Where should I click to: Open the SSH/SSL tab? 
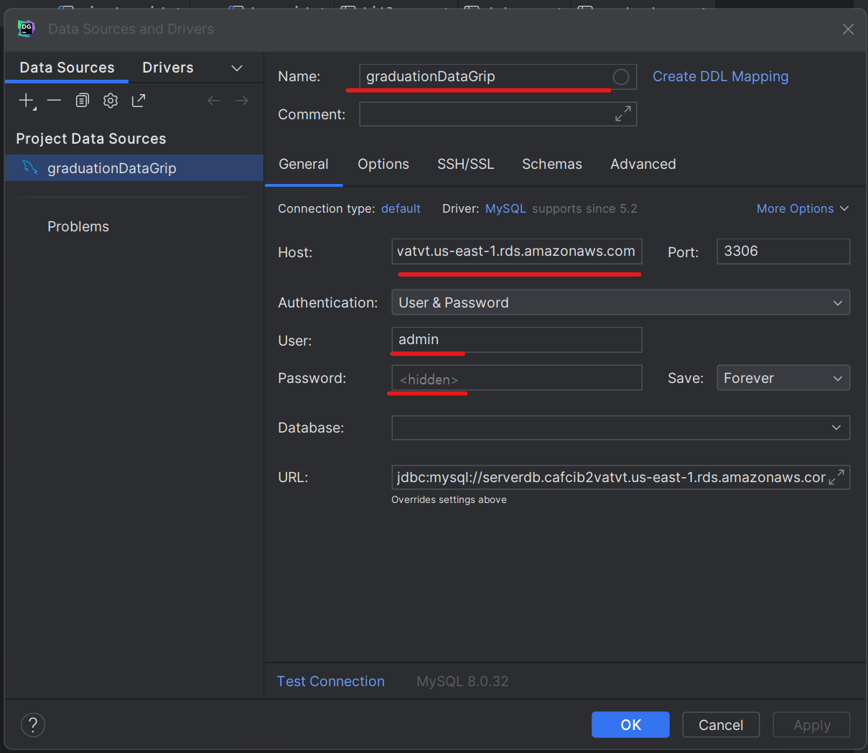tap(466, 164)
